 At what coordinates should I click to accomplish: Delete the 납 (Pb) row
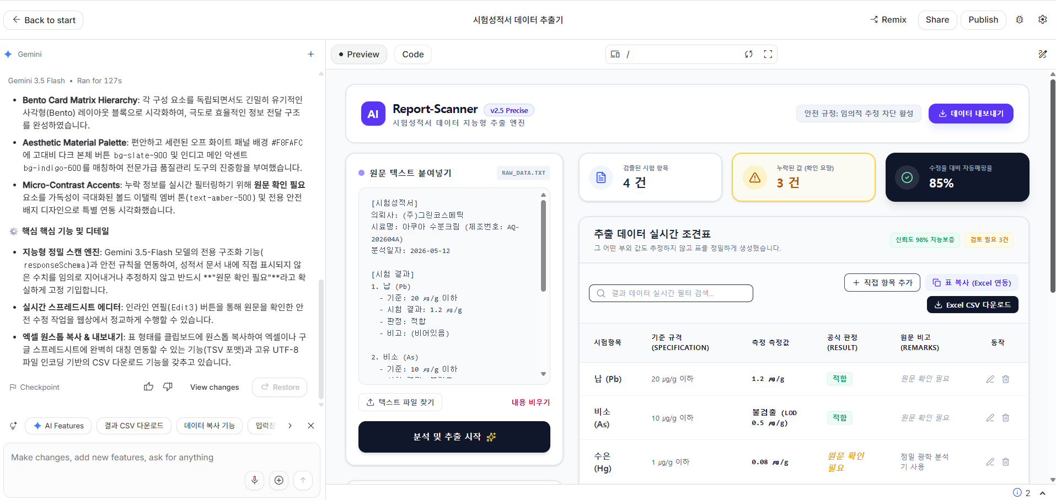click(1006, 379)
